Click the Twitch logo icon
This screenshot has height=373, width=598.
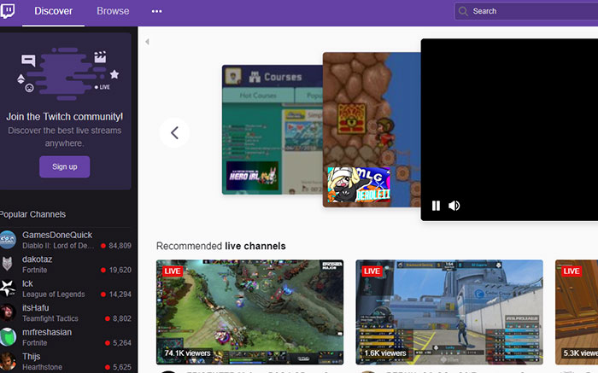coord(7,11)
